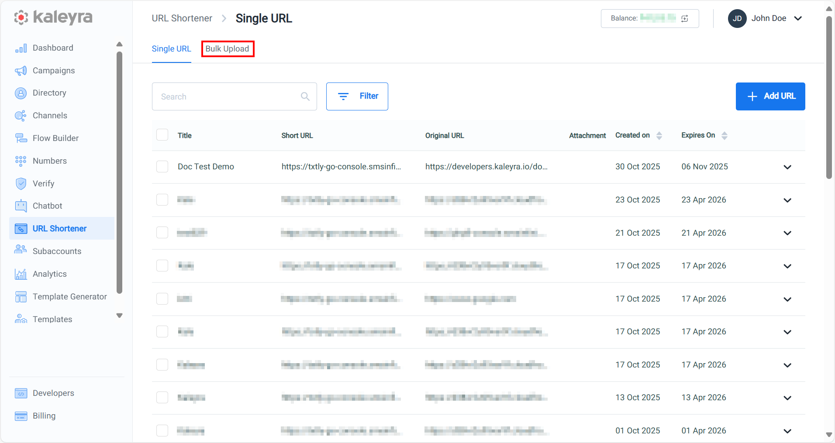
Task: Click the Balance display box
Action: [650, 18]
